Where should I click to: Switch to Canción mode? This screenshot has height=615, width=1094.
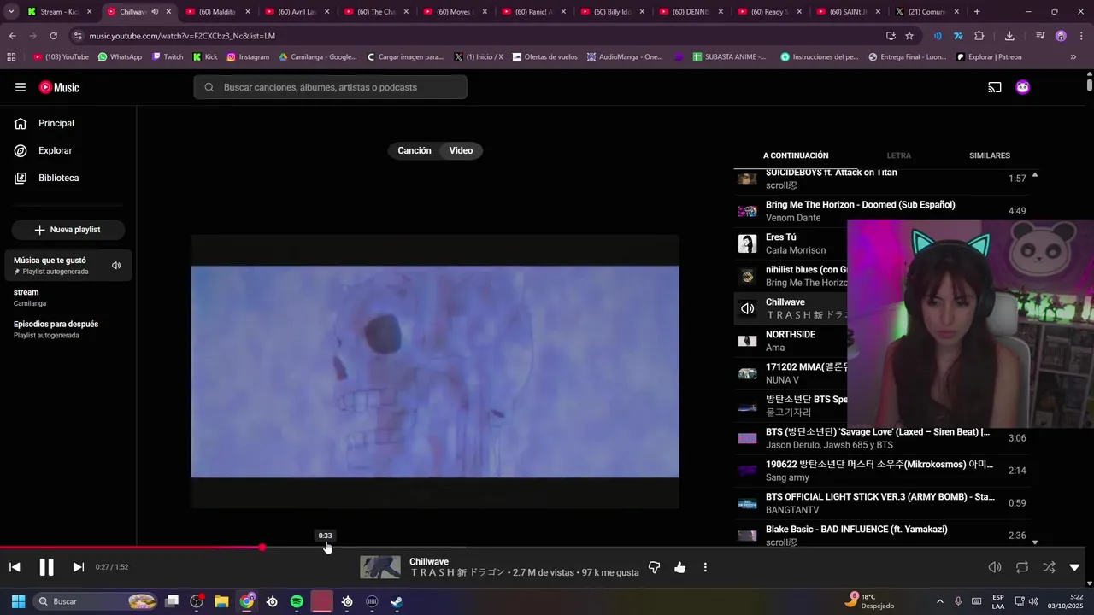click(x=415, y=150)
